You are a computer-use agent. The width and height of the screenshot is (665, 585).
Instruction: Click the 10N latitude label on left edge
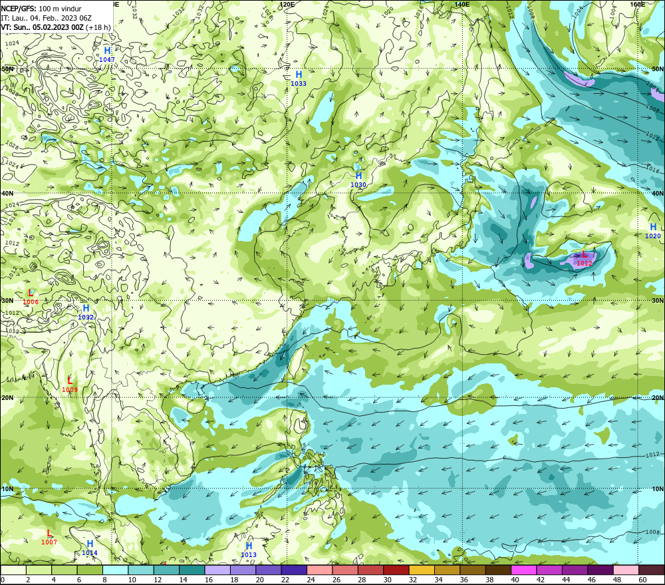(7, 489)
